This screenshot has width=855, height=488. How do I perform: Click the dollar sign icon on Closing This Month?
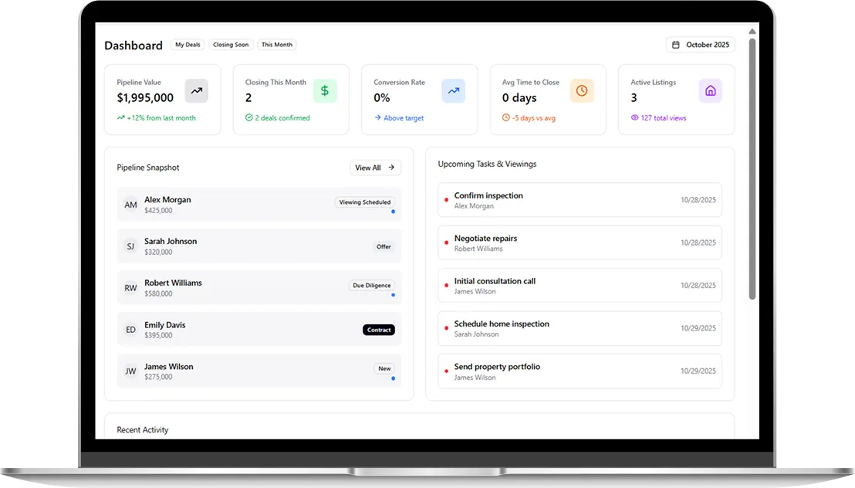pyautogui.click(x=325, y=91)
